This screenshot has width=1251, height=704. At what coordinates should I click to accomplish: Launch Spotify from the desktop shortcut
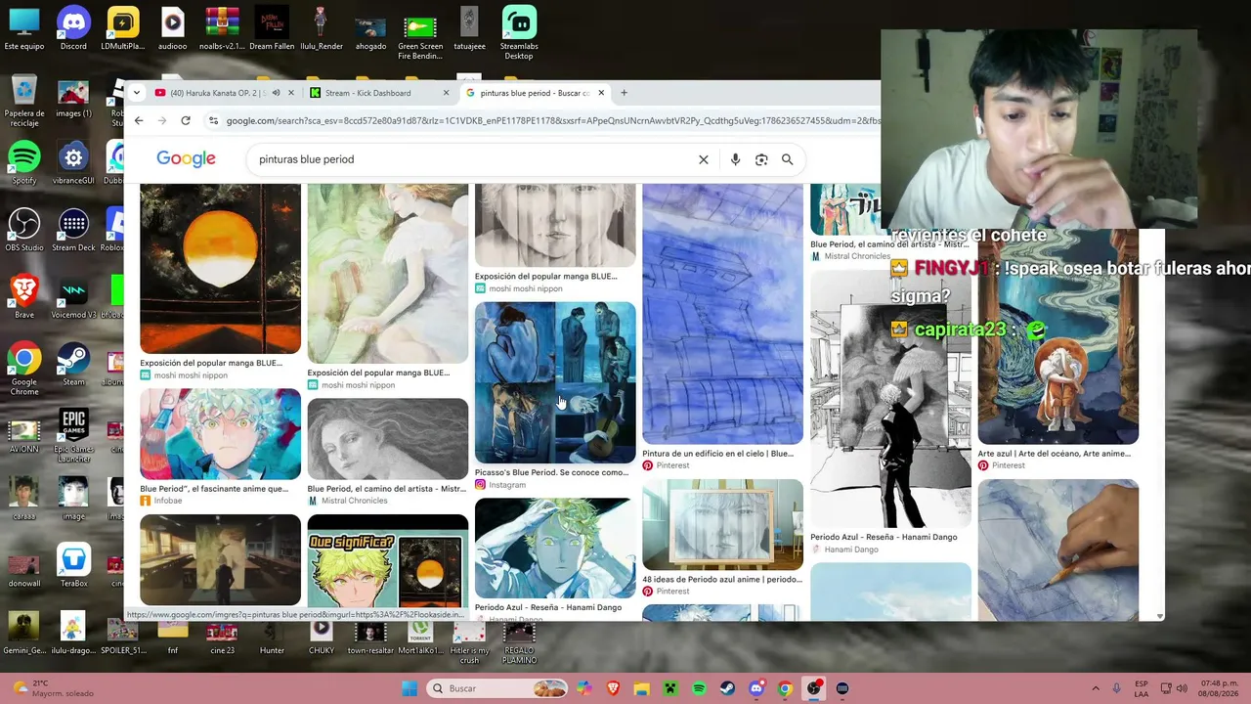(x=24, y=163)
